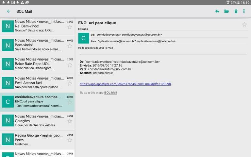Star the Fwd: Acesso fácil message
The image size is (251, 157).
70,84
